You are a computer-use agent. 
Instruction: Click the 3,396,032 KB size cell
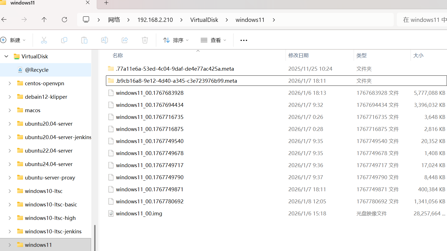point(429,105)
